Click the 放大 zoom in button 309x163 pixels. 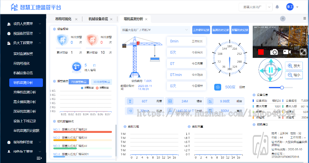294,66
